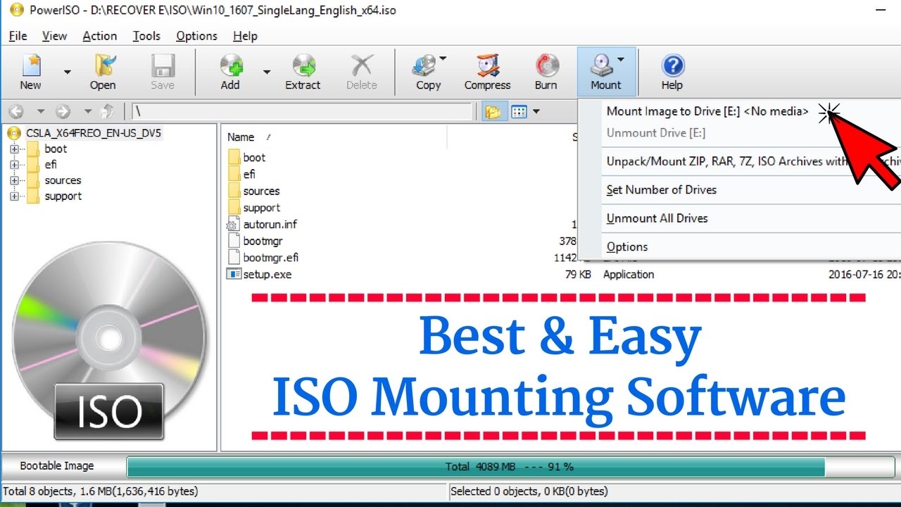Click the Bootable Image status label
Image resolution: width=901 pixels, height=507 pixels.
pos(56,466)
